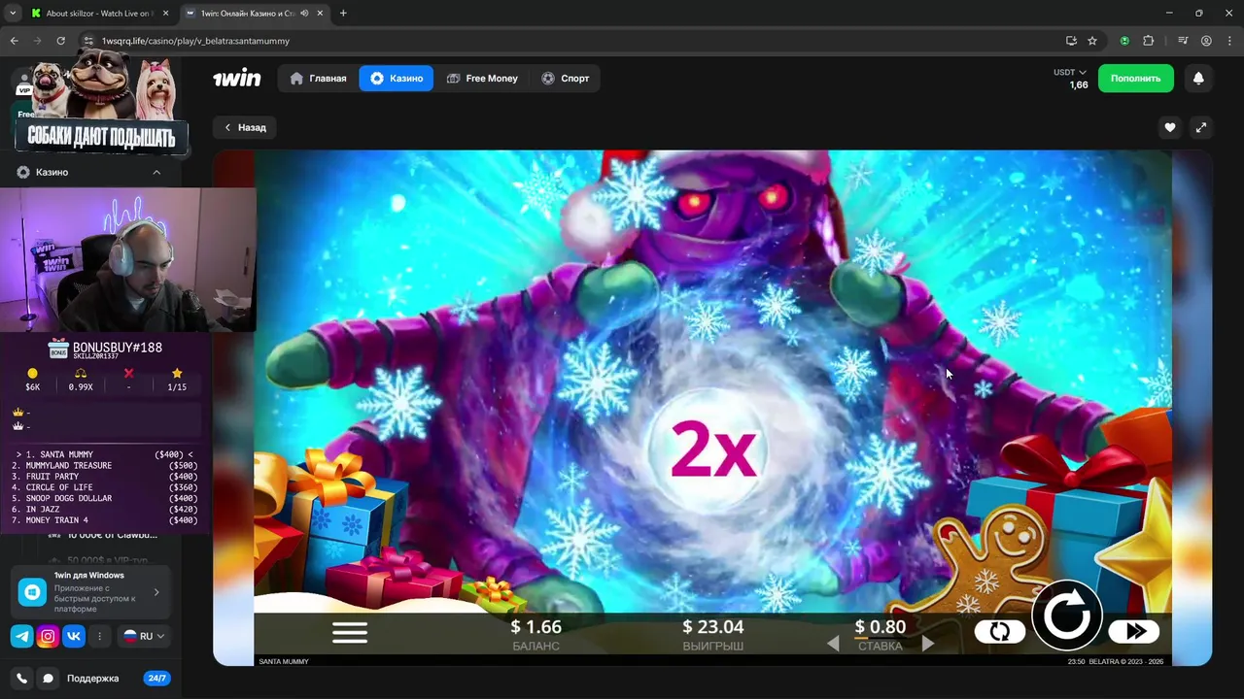Open the VK social link
Viewport: 1244px width, 699px height.
point(74,637)
